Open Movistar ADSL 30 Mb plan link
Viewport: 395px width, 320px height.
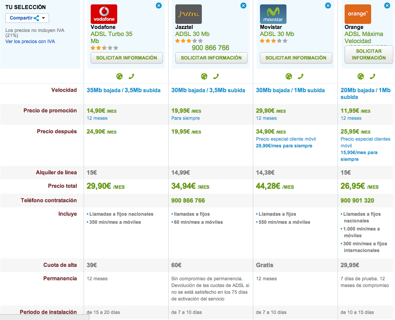coord(277,34)
